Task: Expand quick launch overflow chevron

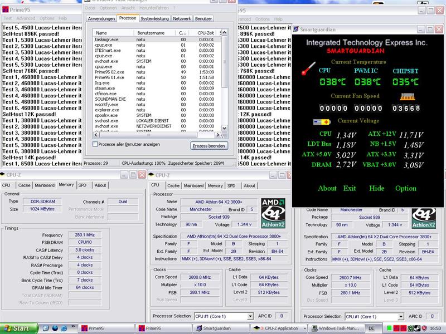Action: click(73, 327)
